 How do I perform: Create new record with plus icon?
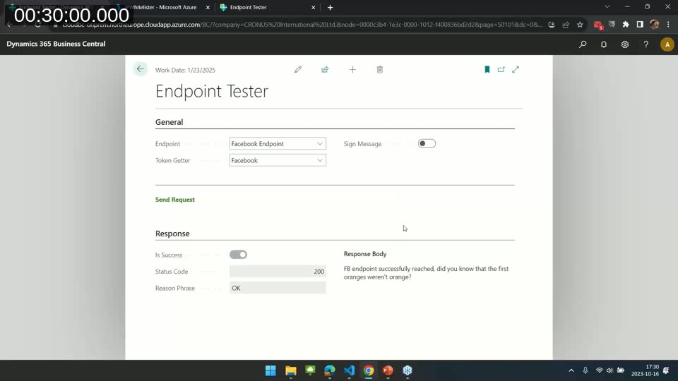(x=352, y=70)
